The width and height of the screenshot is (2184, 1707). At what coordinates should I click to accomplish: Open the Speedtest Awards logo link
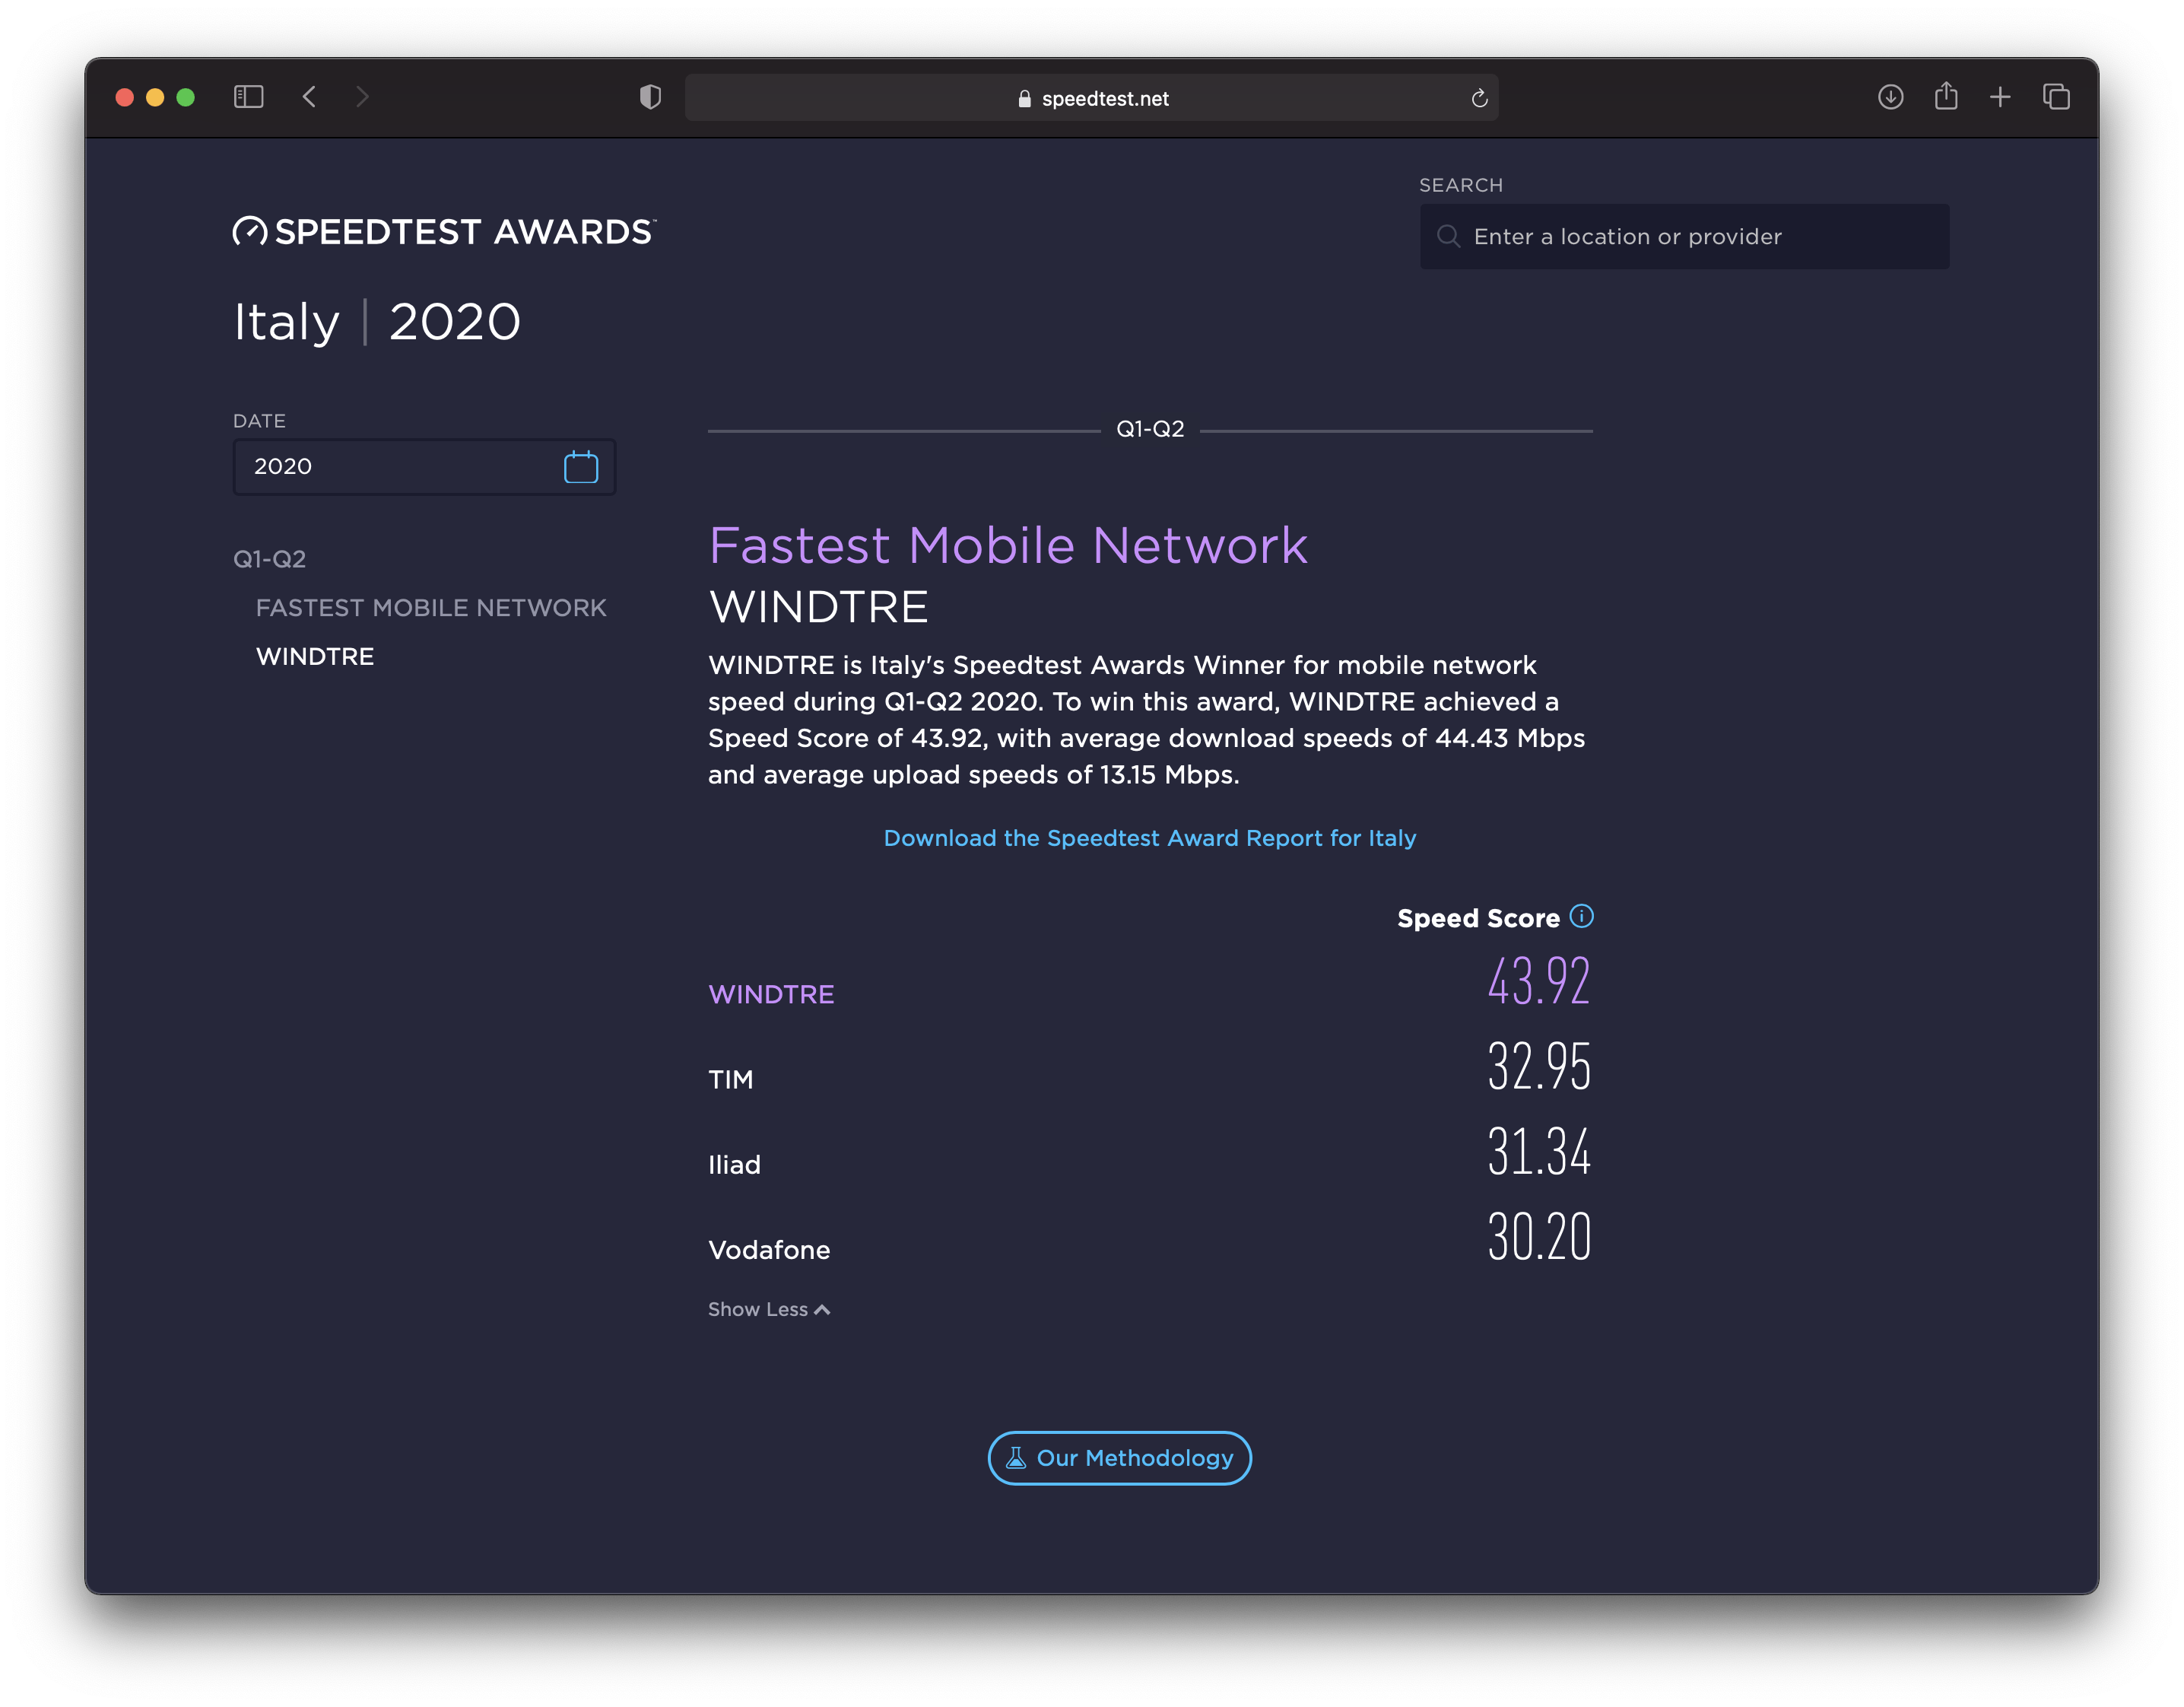444,231
